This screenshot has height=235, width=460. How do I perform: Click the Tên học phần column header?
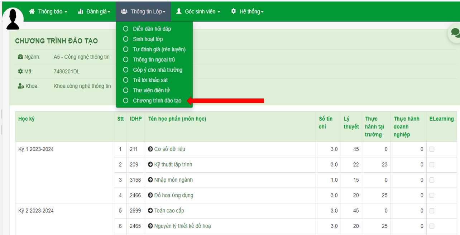click(x=177, y=119)
